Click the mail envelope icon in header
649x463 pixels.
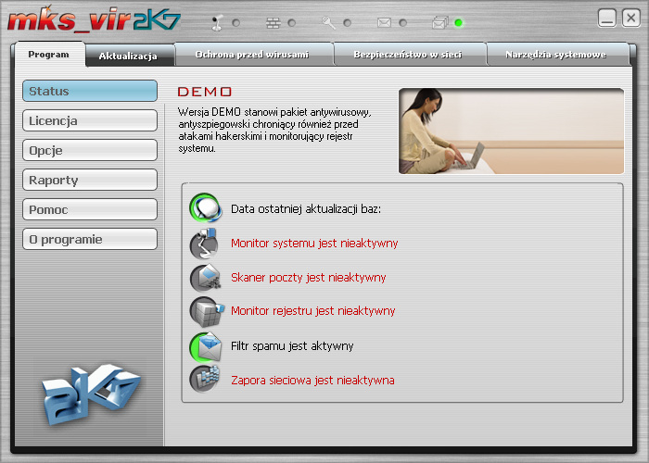(x=384, y=23)
